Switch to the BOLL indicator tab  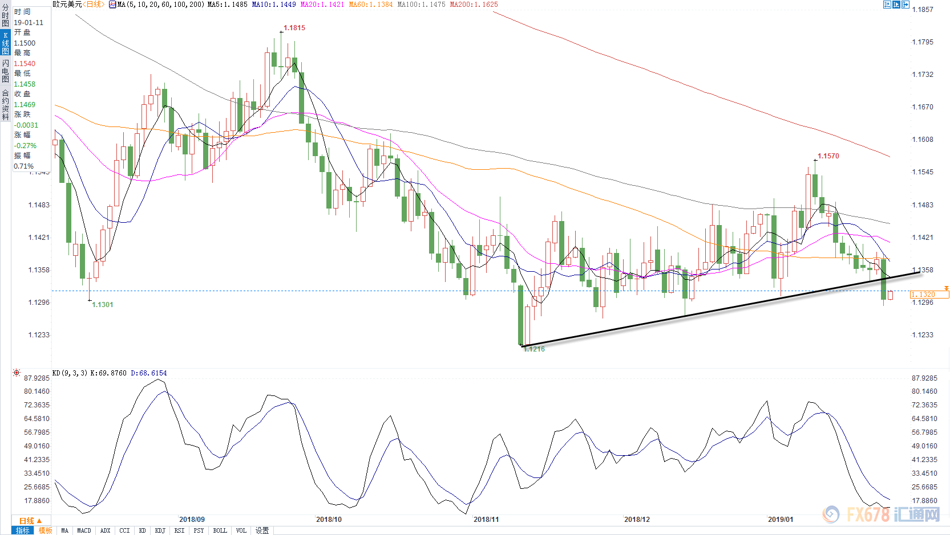pos(220,530)
